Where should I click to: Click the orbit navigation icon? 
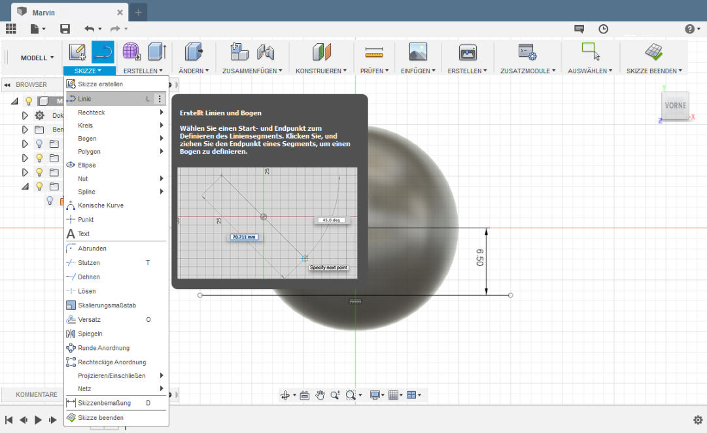pyautogui.click(x=285, y=396)
